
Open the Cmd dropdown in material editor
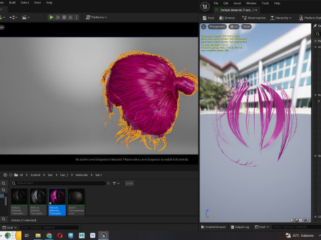261,227
